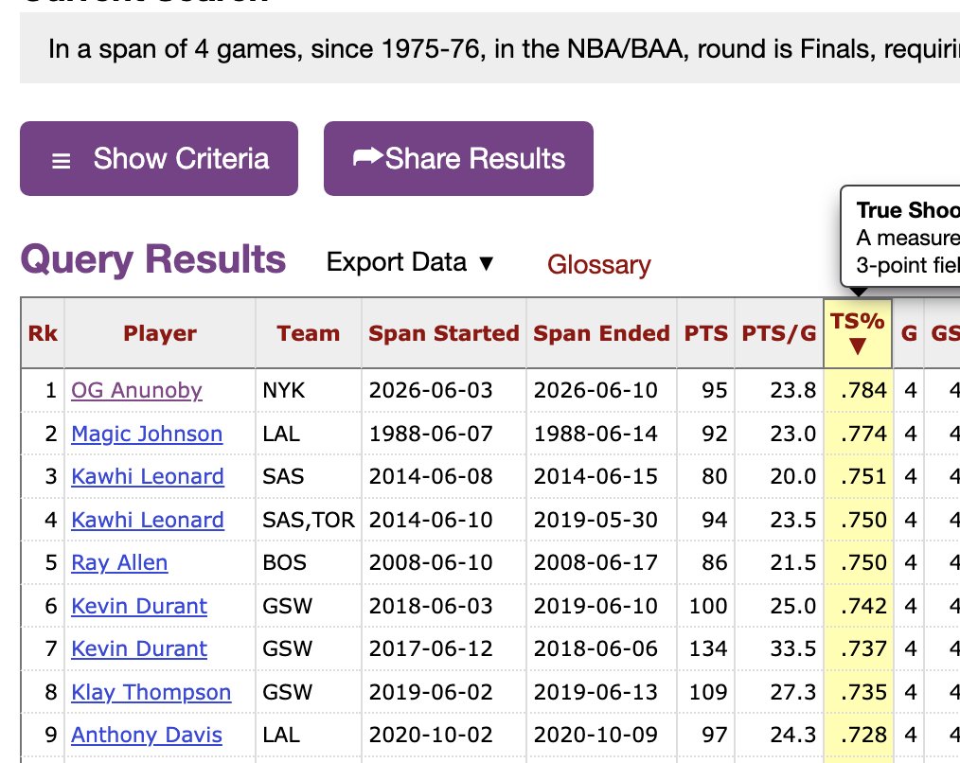Select the .735 TS% cell

point(859,693)
